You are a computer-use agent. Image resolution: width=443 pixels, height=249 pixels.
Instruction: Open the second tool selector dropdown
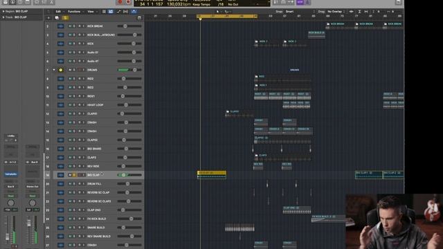[227, 12]
